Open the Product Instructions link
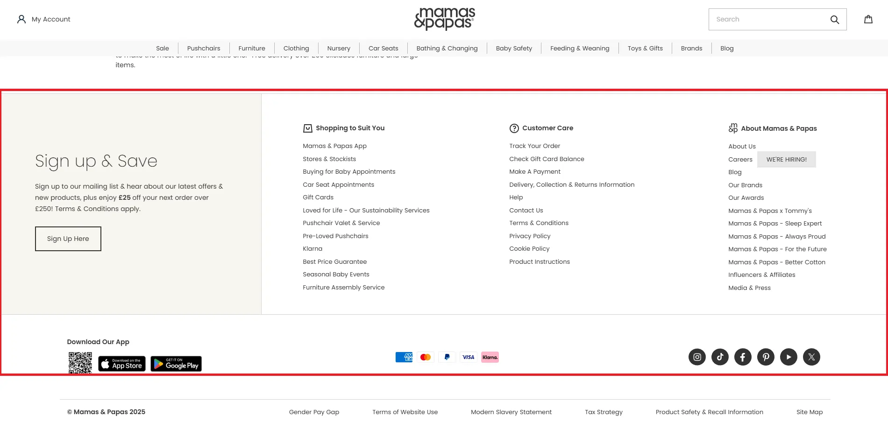 tap(540, 262)
